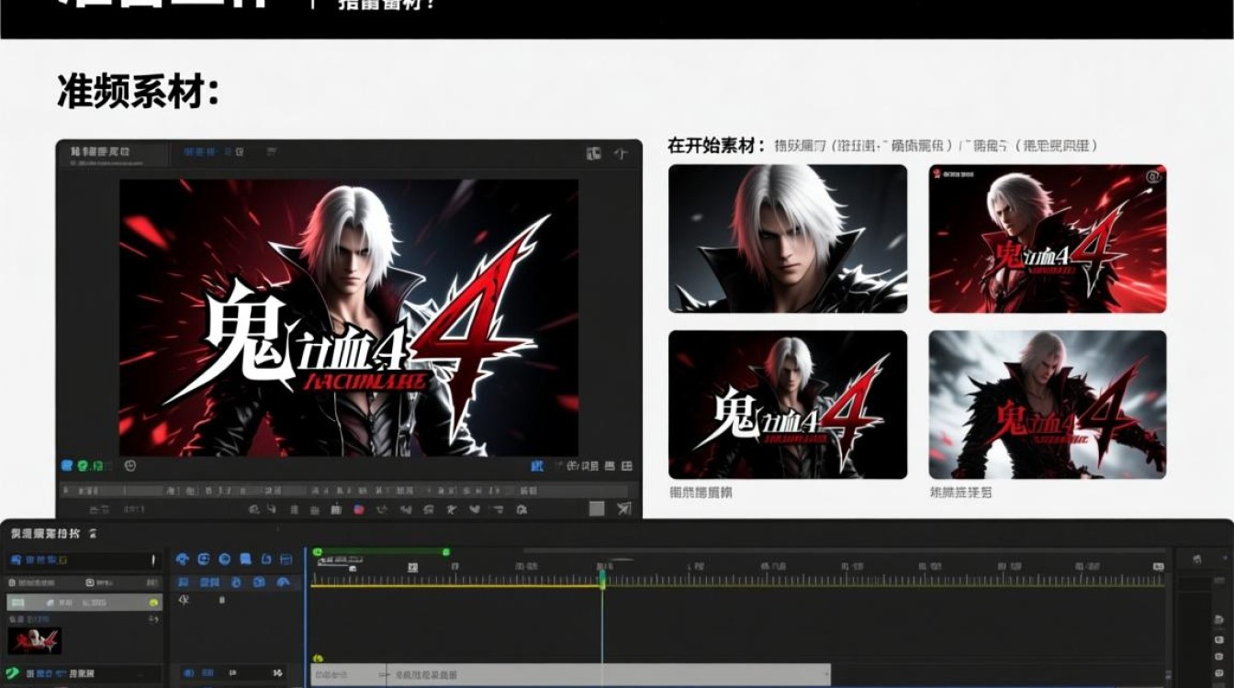Switch to the blue-text tab in preview header
Image resolution: width=1234 pixels, height=688 pixels.
(214, 151)
